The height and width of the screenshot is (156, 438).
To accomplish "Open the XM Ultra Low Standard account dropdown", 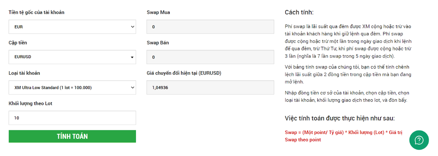I will click(x=72, y=87).
